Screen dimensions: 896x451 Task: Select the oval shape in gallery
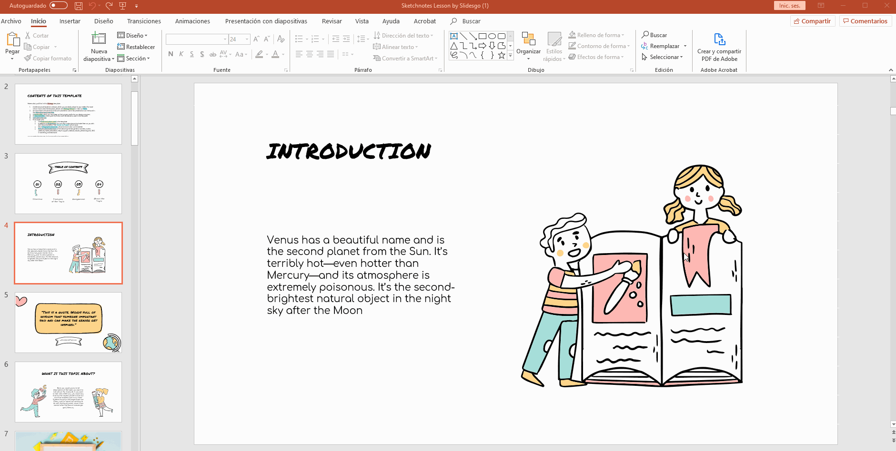pos(492,36)
